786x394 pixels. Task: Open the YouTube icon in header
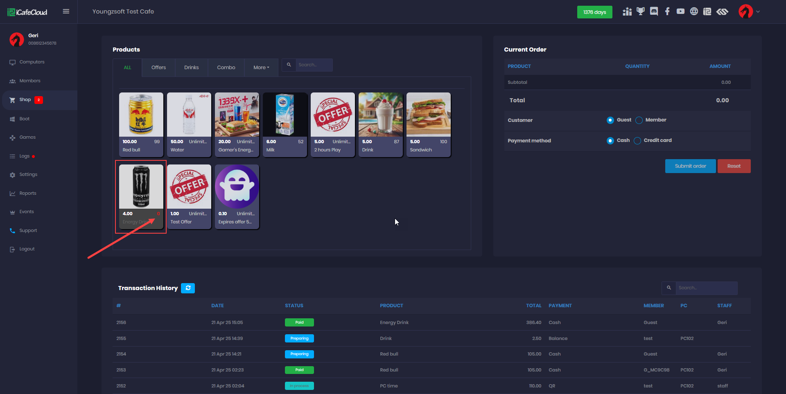click(680, 11)
